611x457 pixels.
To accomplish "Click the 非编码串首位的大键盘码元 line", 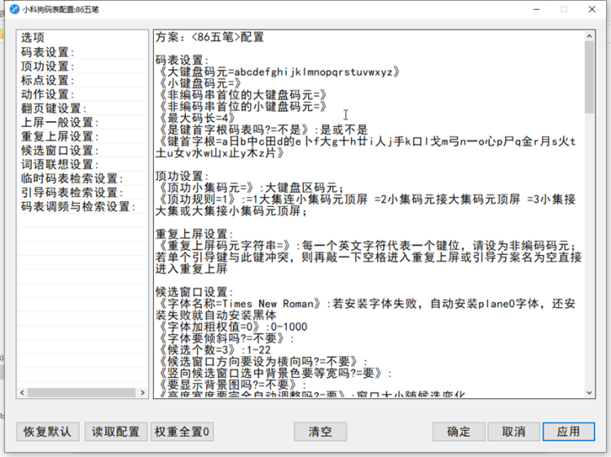I will [x=242, y=95].
